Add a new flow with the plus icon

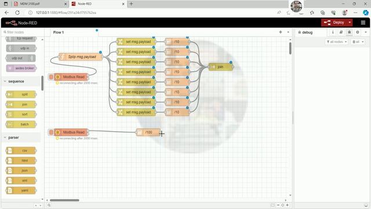[281, 33]
